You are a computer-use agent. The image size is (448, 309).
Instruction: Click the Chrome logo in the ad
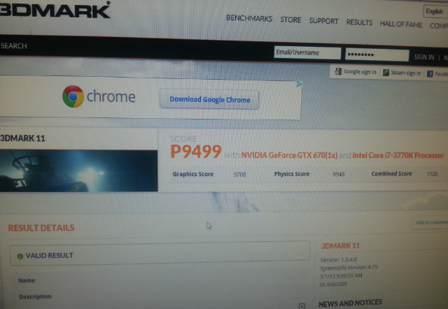point(73,96)
